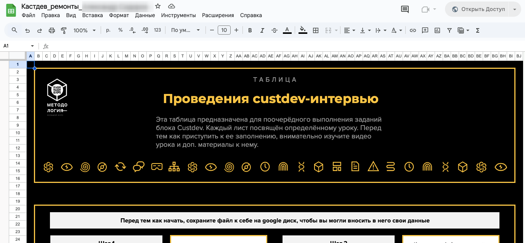
Task: Decrease font size with minus button
Action: 212,30
